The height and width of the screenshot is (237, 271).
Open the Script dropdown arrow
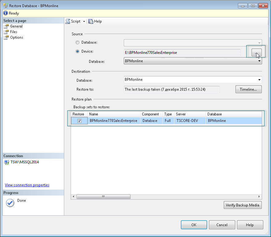[x=84, y=21]
